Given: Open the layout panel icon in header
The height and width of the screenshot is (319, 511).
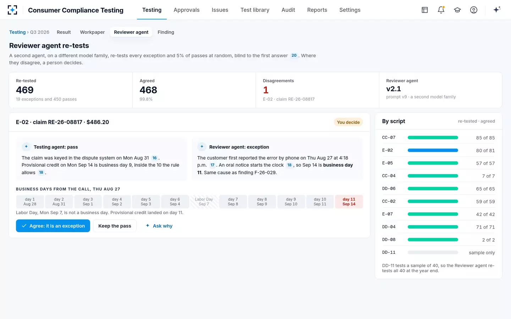Looking at the screenshot, I should point(425,10).
